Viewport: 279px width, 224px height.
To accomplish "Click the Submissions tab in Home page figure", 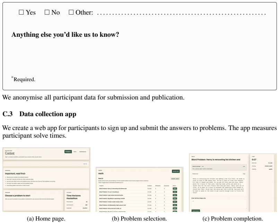I will (82, 152).
